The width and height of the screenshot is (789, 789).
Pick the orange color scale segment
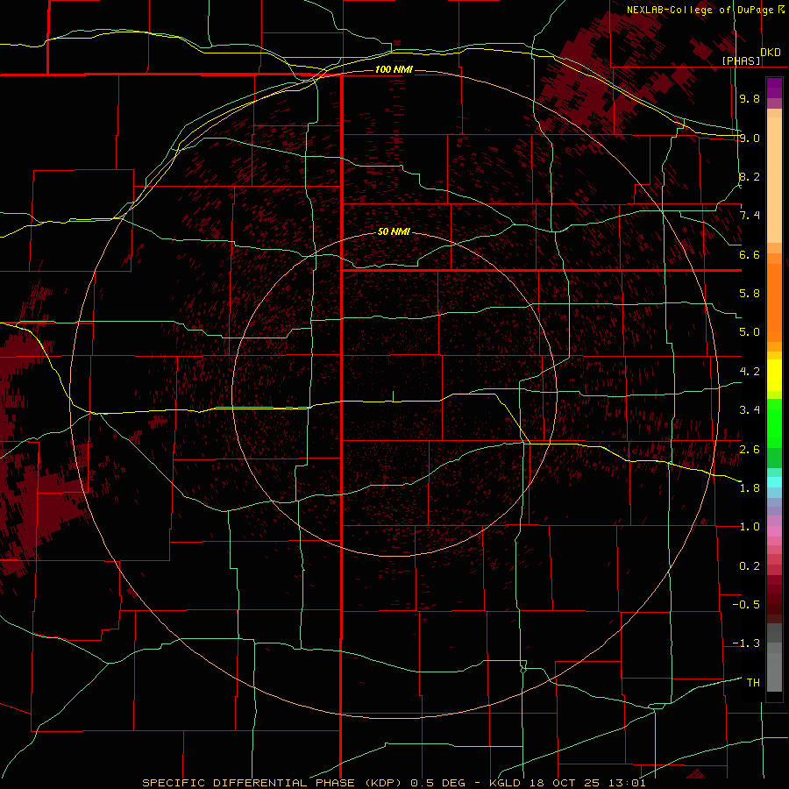[x=774, y=303]
